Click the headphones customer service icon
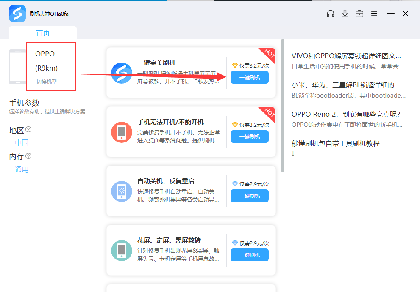Screen dimensions: 420x292 coord(331,14)
